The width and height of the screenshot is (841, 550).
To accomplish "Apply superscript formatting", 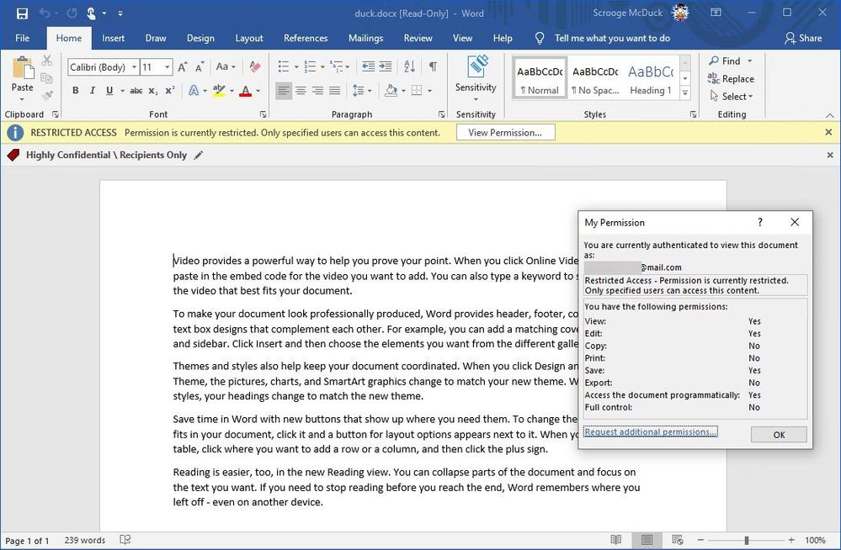I will [169, 91].
